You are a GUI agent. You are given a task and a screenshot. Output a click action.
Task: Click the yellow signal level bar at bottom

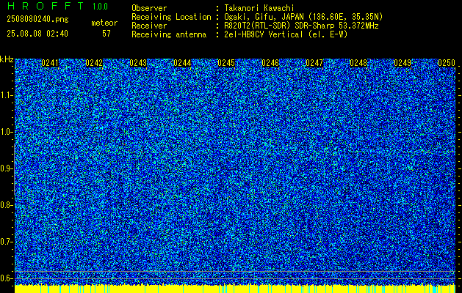[235, 289]
